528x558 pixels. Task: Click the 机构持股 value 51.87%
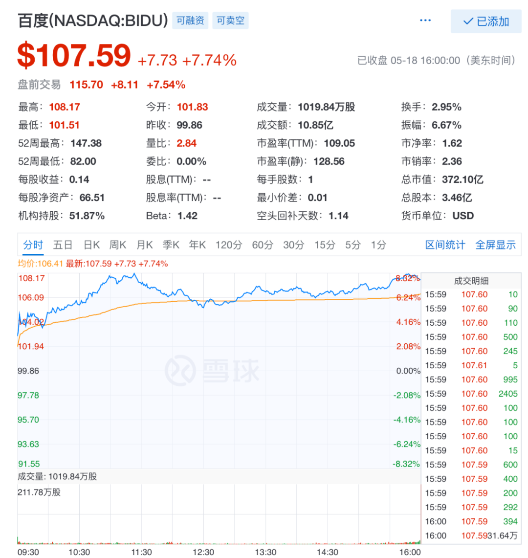(87, 216)
